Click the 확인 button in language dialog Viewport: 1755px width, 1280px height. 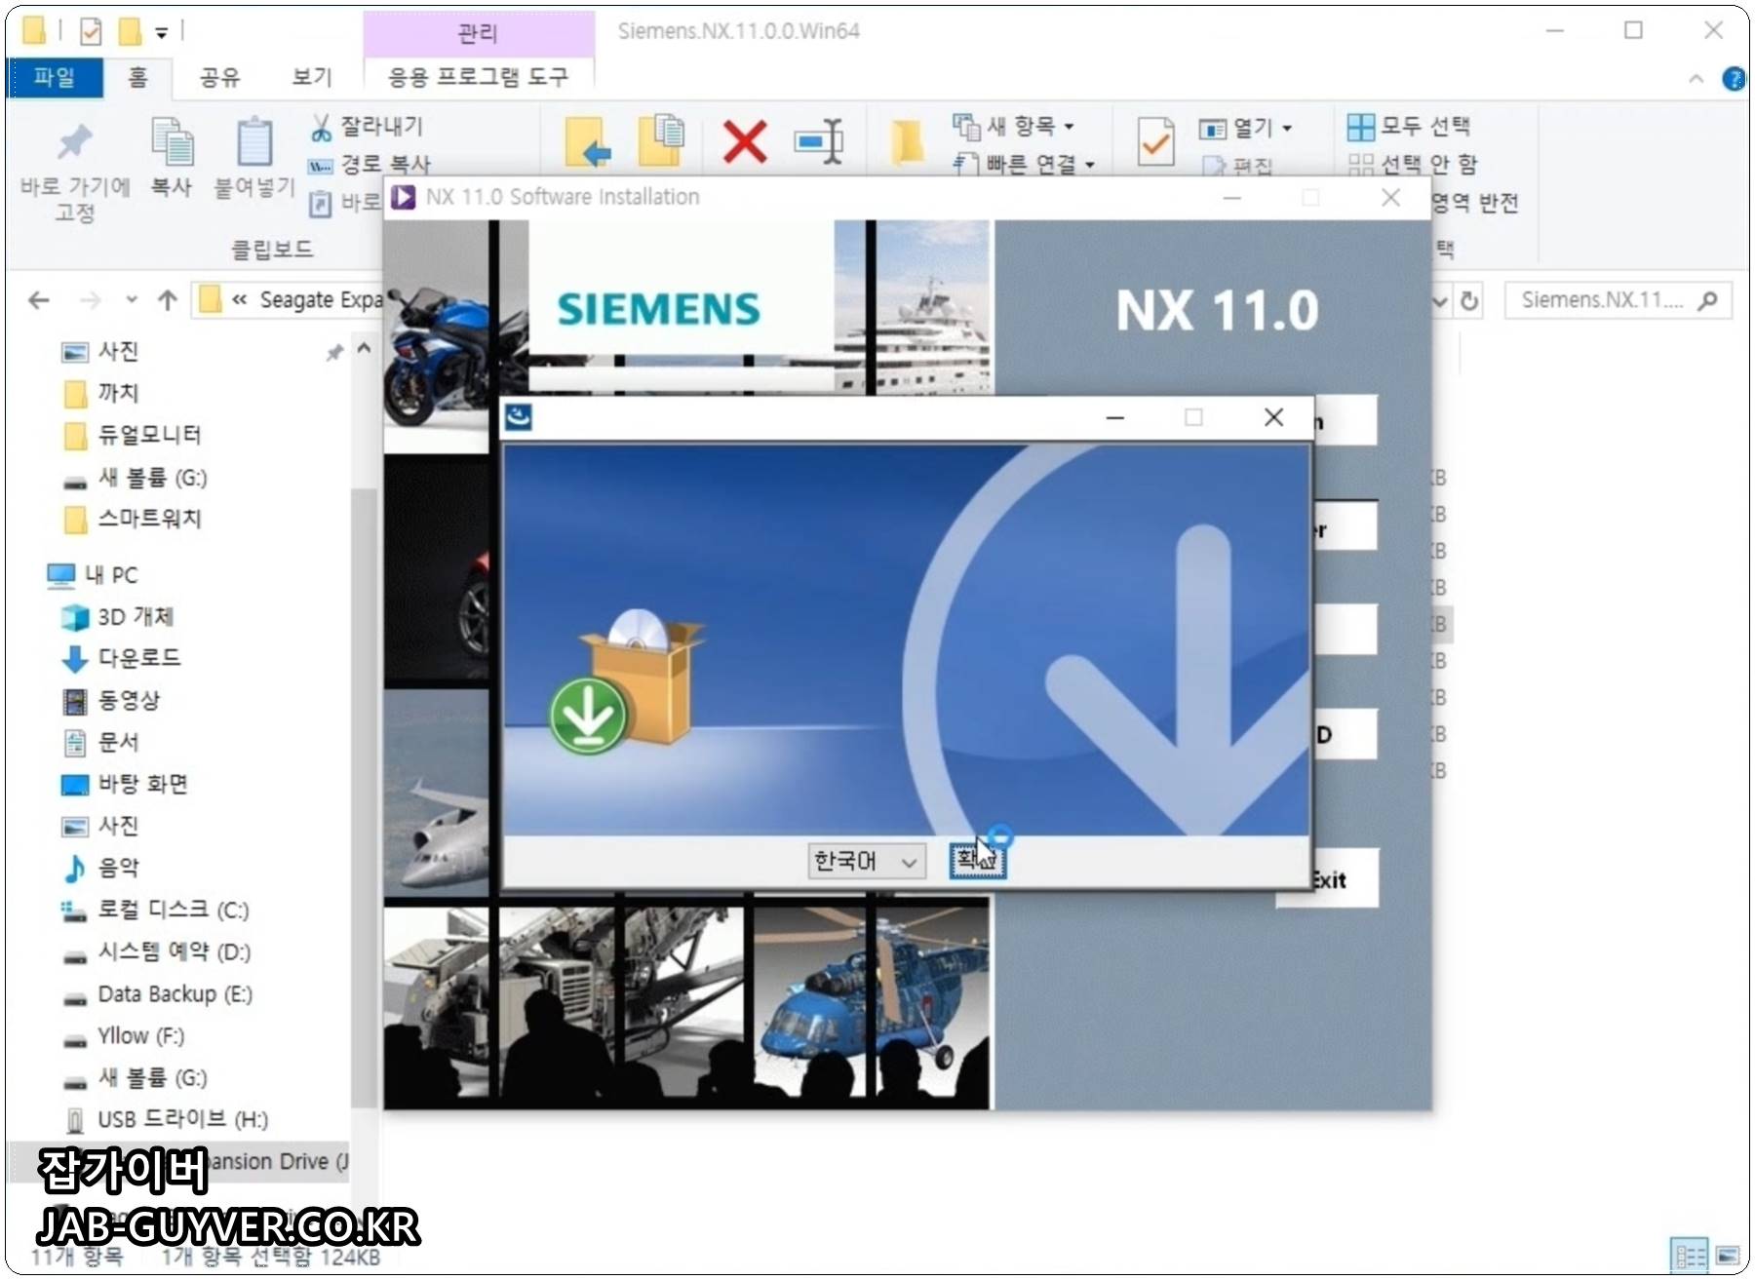(x=978, y=860)
